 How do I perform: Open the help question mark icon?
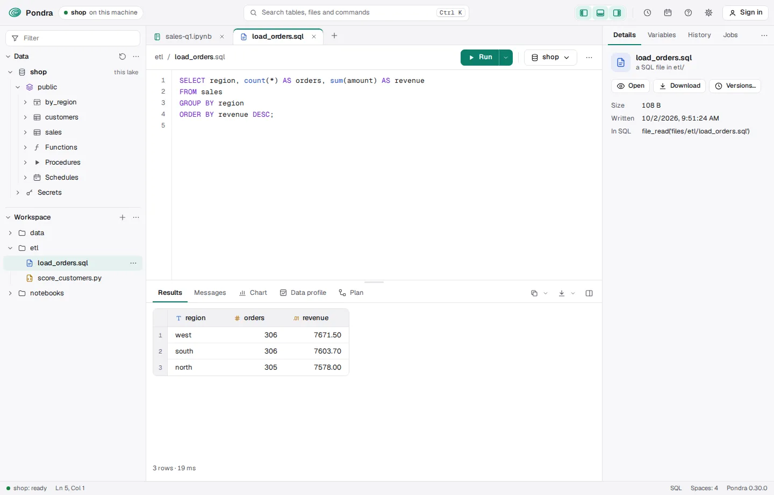[x=689, y=13]
